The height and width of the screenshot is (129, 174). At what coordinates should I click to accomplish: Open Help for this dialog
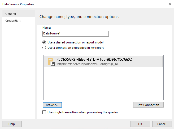pos(12,124)
